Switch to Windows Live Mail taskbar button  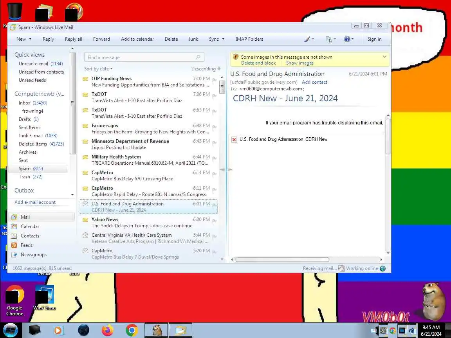tap(180, 330)
